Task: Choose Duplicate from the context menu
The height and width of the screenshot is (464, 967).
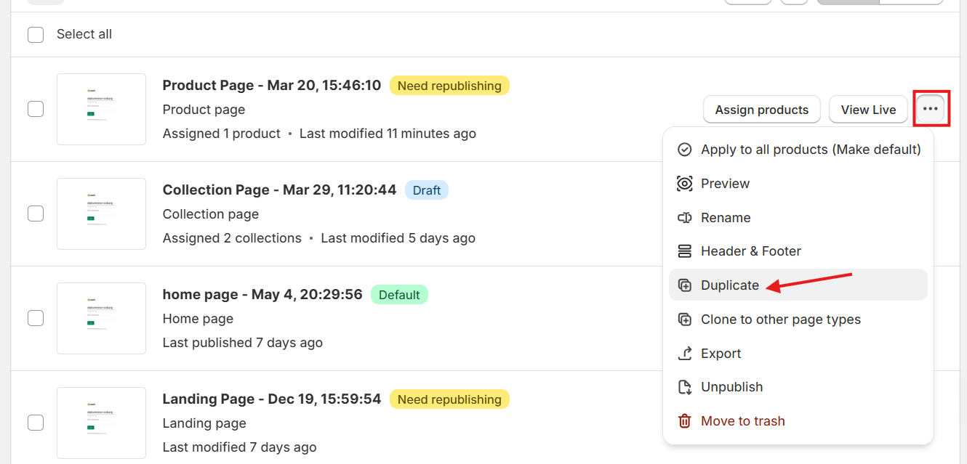Action: [729, 285]
